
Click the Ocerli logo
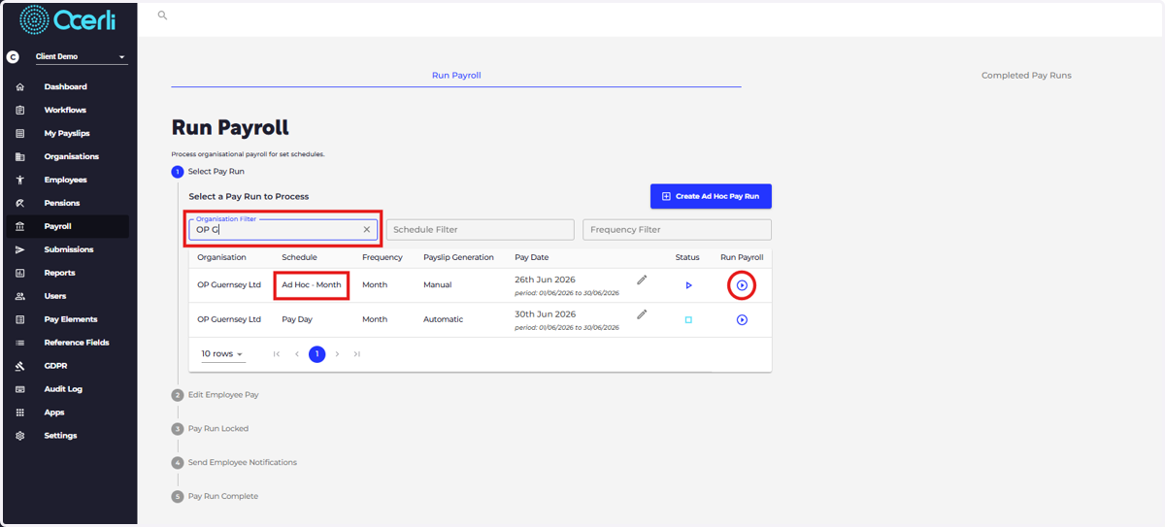pos(68,19)
